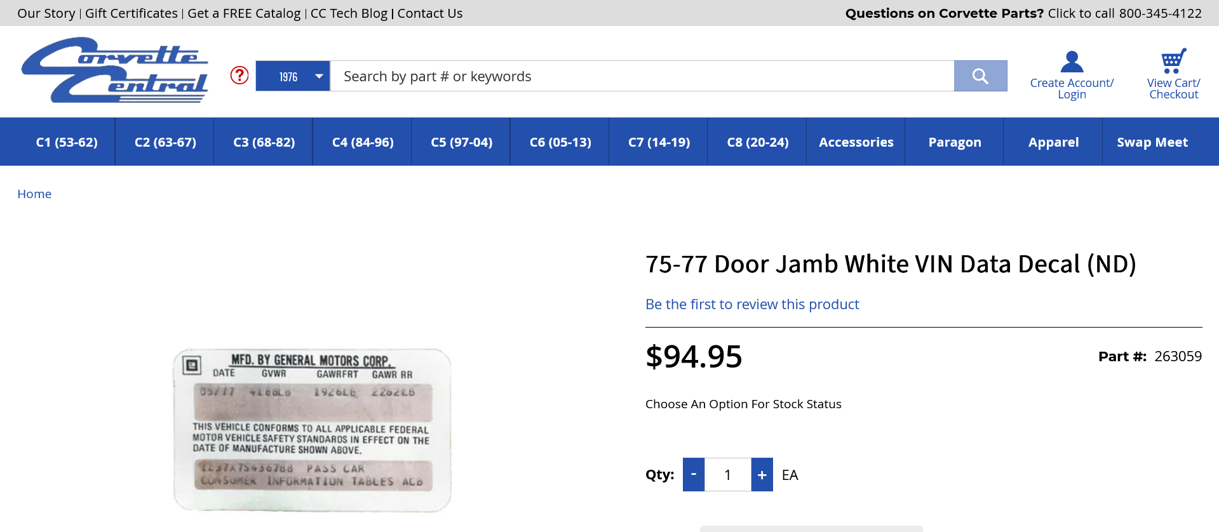The image size is (1219, 532).
Task: Open the C8 (20-24) category
Action: [x=757, y=142]
